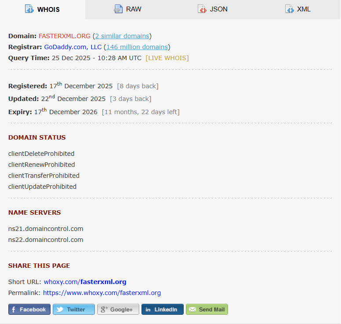Image resolution: width=341 pixels, height=324 pixels.
Task: Click the clientTransferProhibited status
Action: (x=44, y=176)
